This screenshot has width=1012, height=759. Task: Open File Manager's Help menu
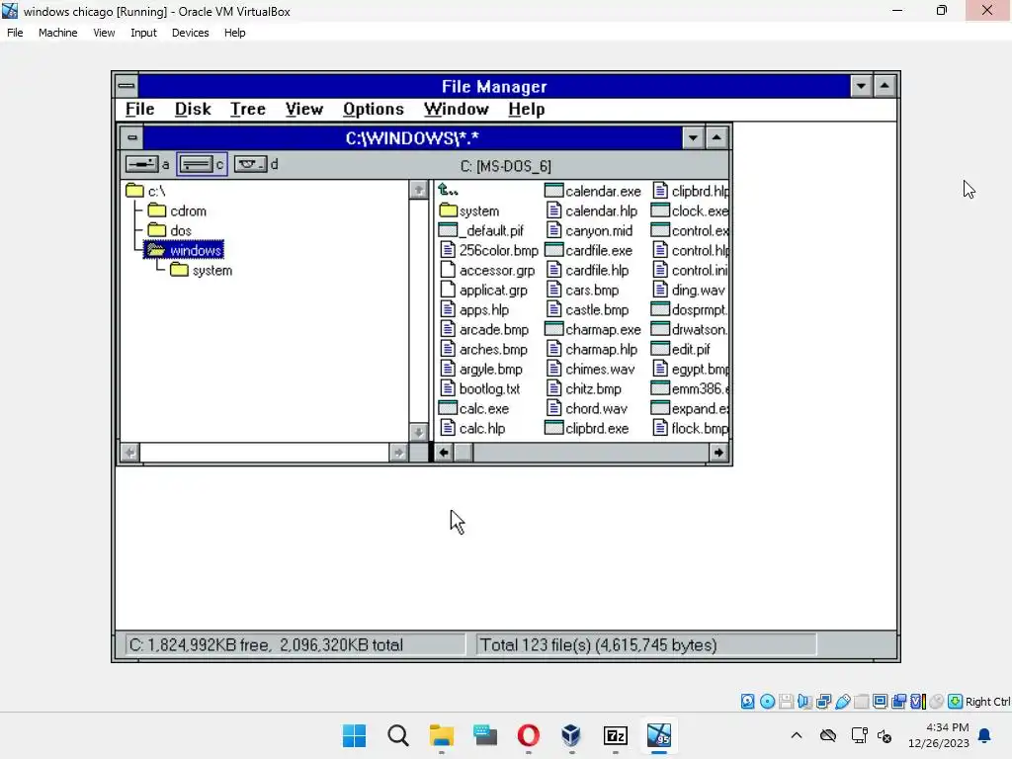[x=527, y=109]
